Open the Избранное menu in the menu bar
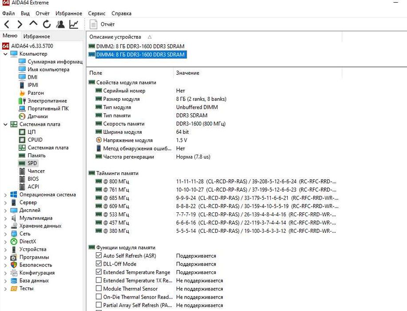407x311 pixels. coord(69,13)
